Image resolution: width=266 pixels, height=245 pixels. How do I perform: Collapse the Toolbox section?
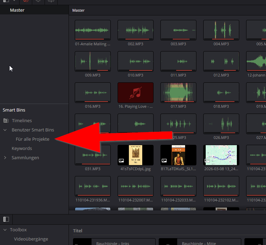5,230
